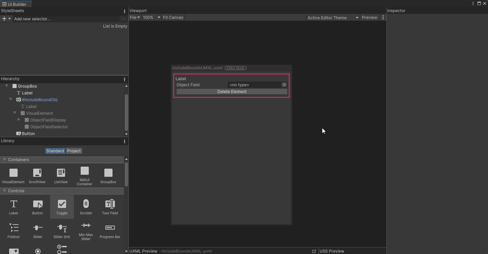Switch to the Project tab in the Library

coord(74,151)
